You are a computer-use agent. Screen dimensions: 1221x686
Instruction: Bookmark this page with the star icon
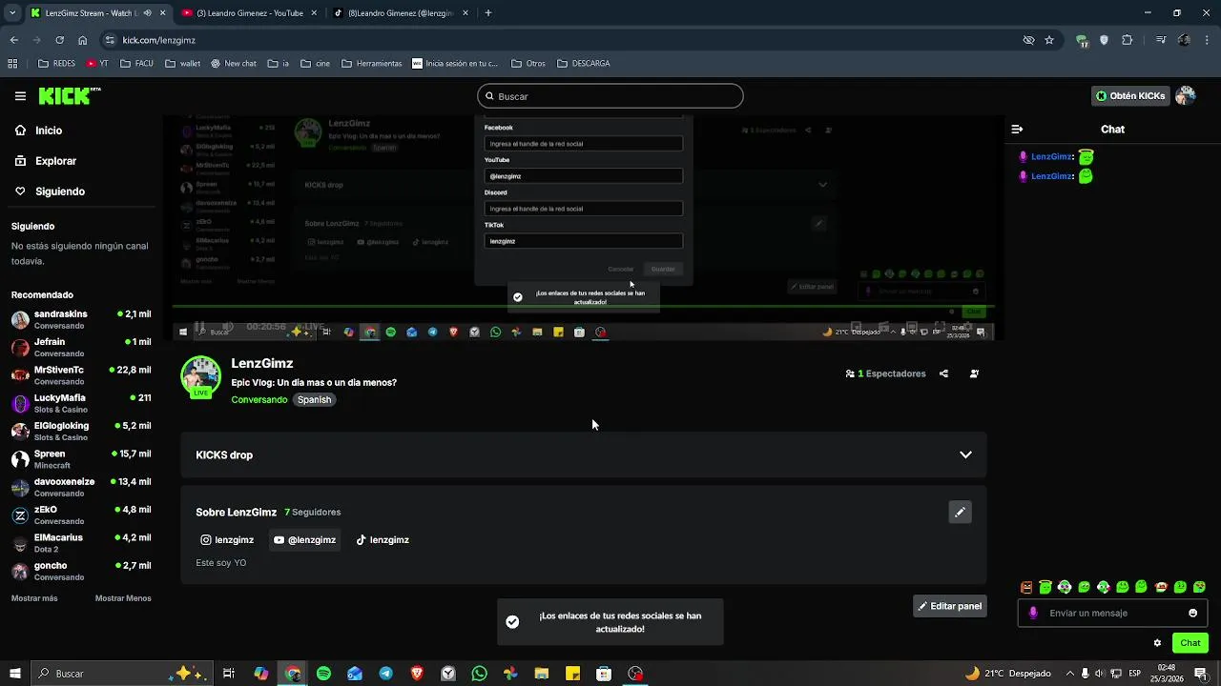pos(1049,40)
